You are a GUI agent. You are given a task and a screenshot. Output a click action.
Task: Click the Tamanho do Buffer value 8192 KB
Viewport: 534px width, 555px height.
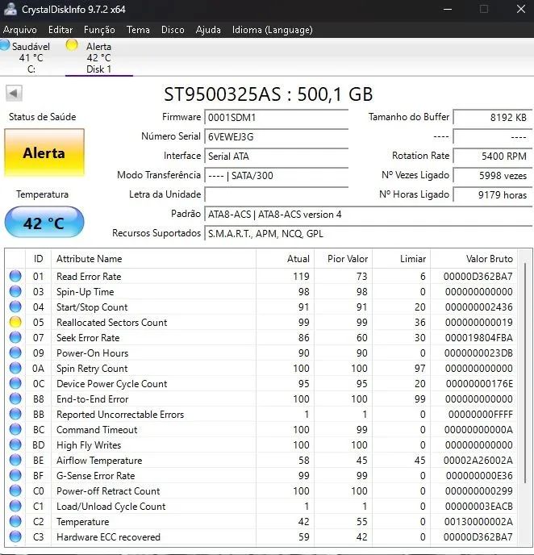tap(493, 117)
